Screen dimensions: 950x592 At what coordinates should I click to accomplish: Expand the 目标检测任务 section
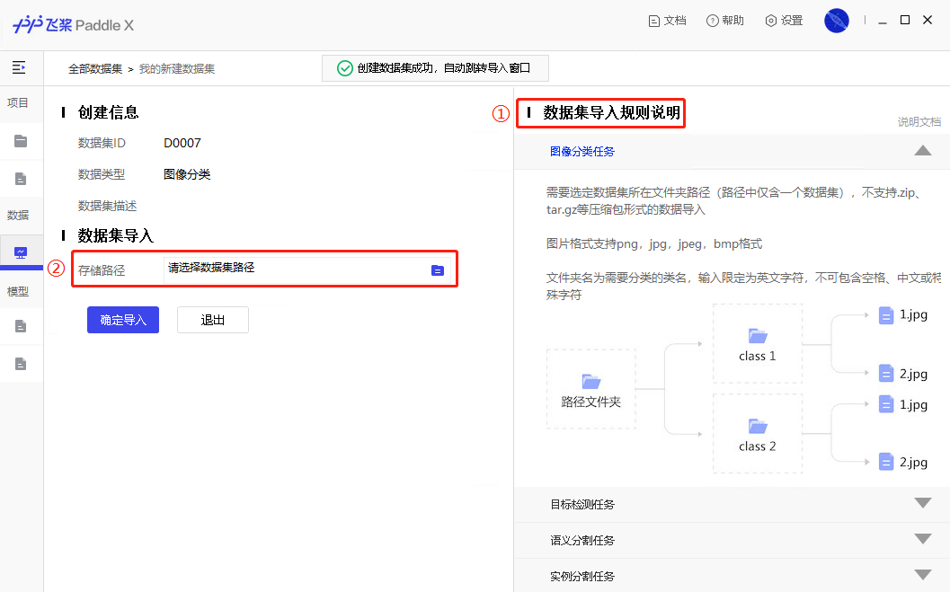click(922, 504)
